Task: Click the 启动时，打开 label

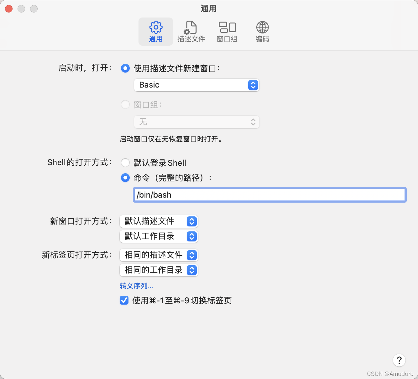Action: click(x=85, y=68)
